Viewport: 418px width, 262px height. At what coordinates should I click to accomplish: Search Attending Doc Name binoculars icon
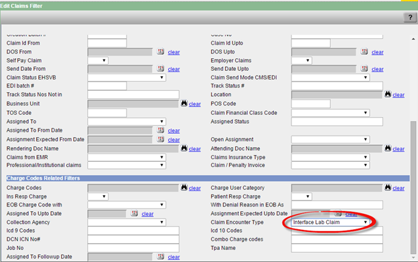[x=388, y=148]
